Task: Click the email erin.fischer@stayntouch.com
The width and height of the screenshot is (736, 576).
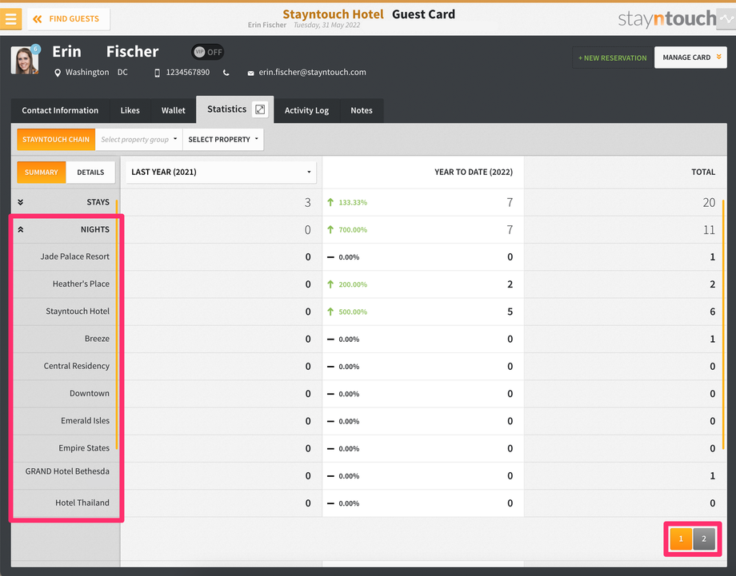Action: point(312,72)
